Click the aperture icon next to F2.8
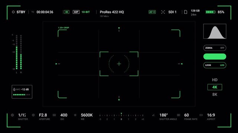 pos(33,115)
